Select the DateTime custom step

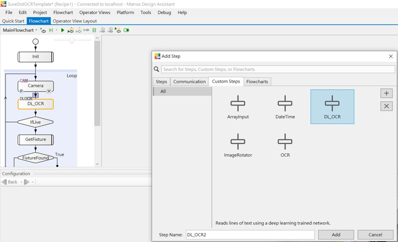coord(285,107)
